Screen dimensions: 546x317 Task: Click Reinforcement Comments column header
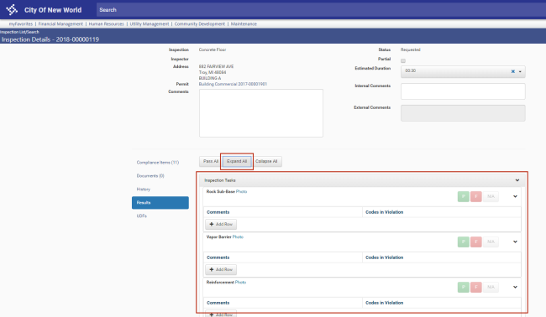tap(218, 303)
